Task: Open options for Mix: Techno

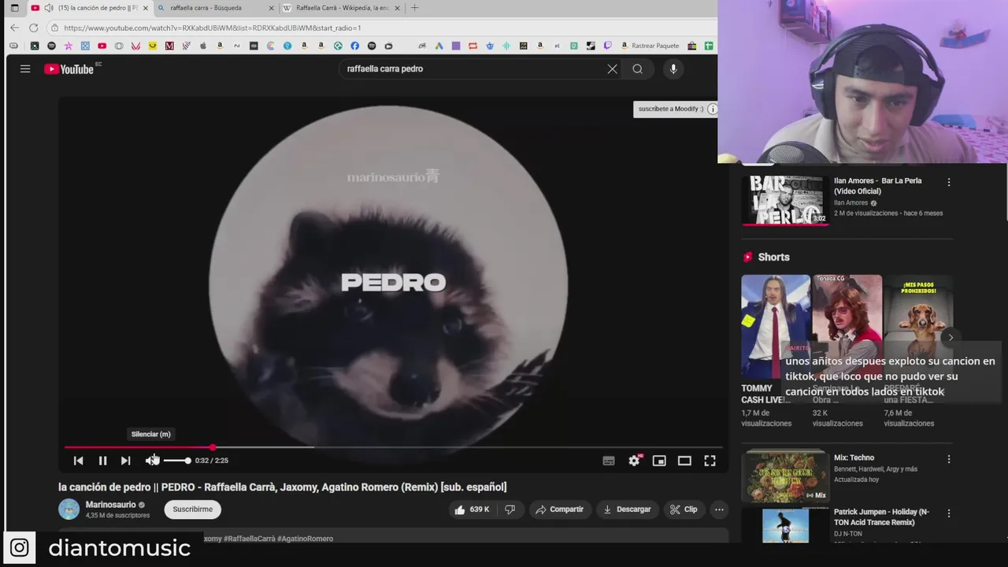Action: pyautogui.click(x=948, y=459)
